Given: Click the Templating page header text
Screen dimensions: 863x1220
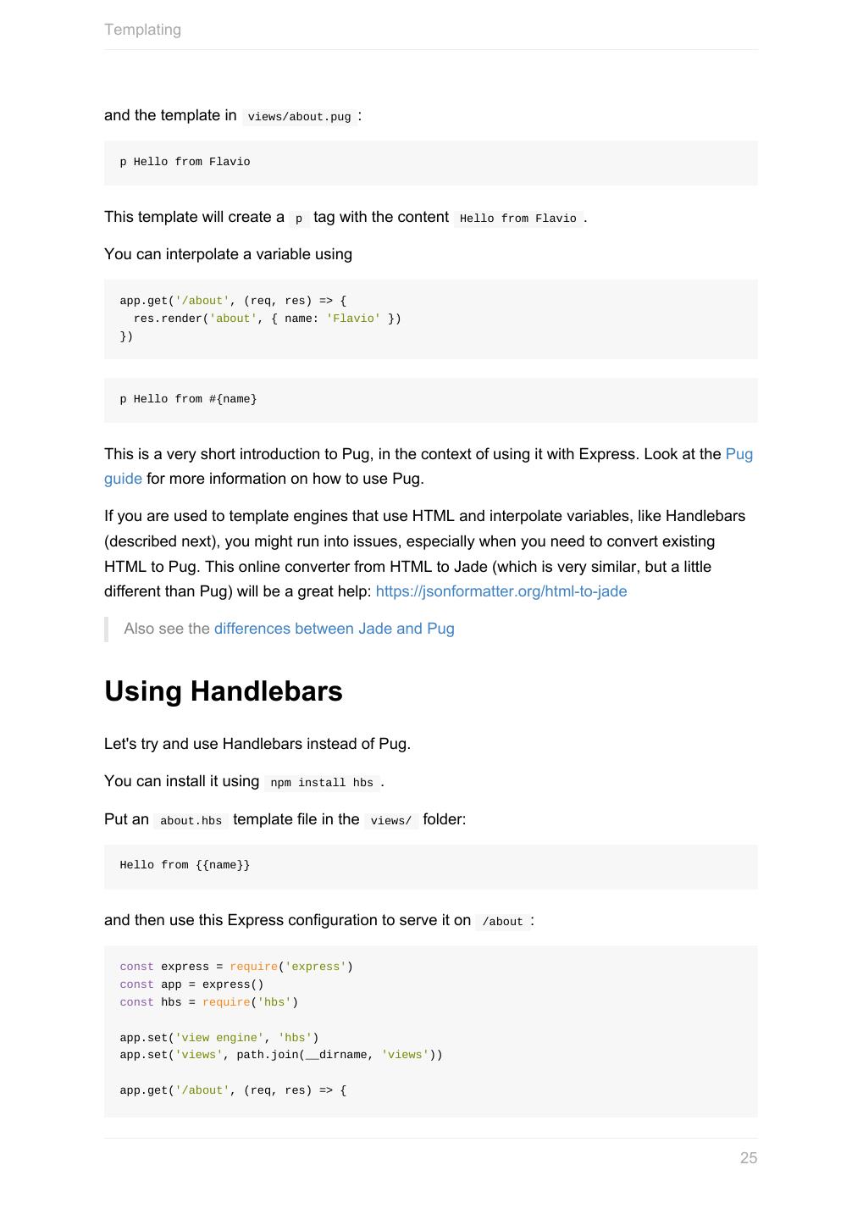Looking at the screenshot, I should [142, 30].
